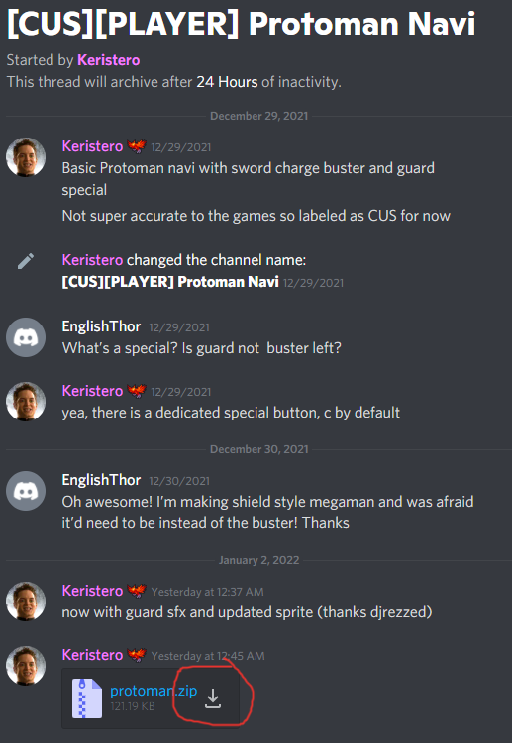Click Keristero's name in channel name change notice
The image size is (512, 743).
click(x=92, y=260)
